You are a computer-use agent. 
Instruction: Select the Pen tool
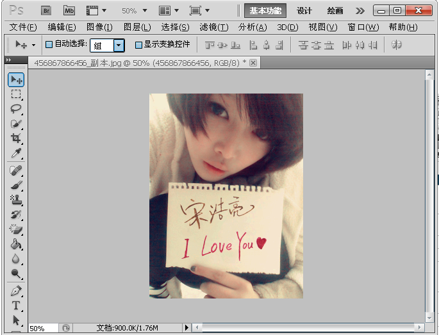(16, 290)
